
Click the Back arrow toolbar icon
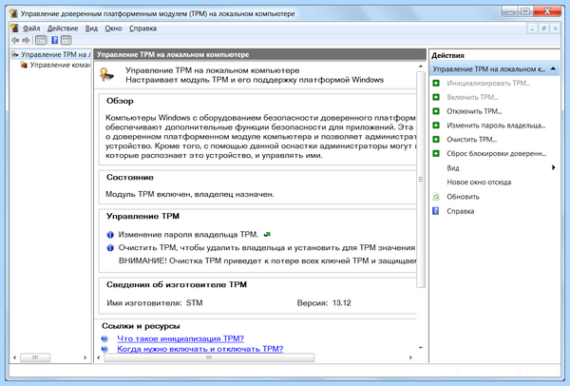tap(15, 40)
